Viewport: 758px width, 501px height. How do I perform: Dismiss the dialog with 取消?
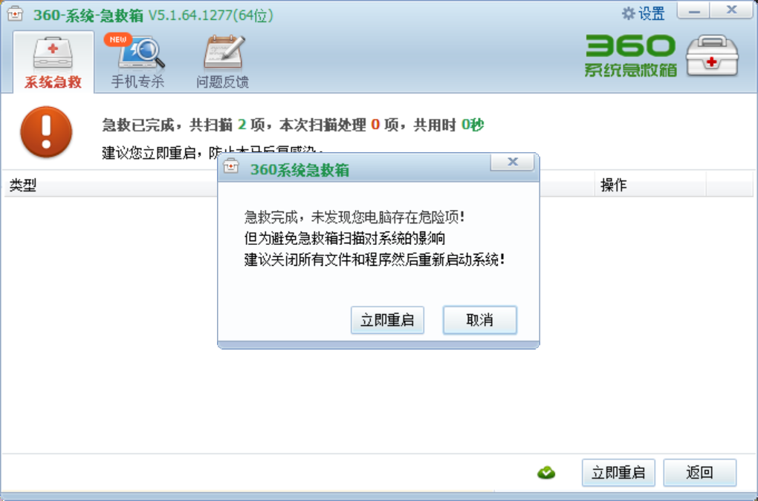pos(479,320)
